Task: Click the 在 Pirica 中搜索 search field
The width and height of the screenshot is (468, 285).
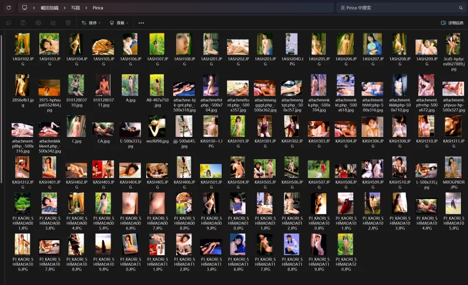Action: [400, 8]
